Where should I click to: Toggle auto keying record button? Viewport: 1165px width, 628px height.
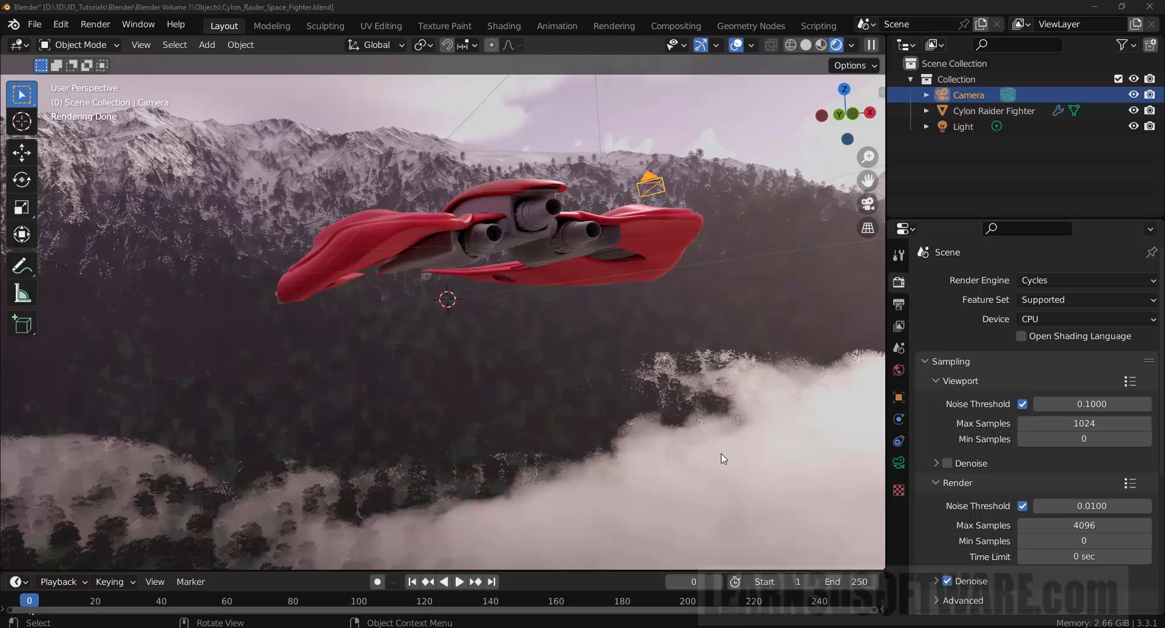377,582
